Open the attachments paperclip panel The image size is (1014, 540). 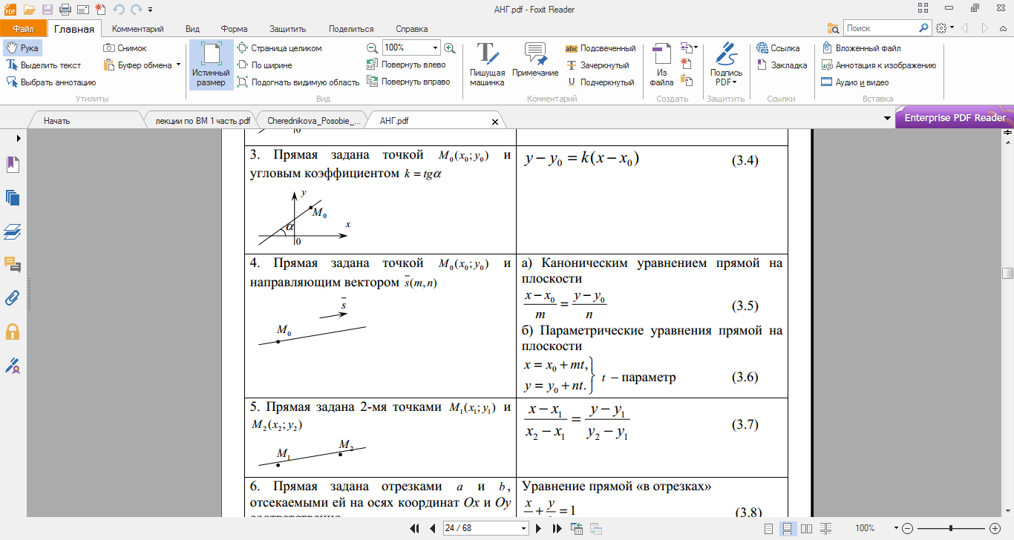click(12, 298)
